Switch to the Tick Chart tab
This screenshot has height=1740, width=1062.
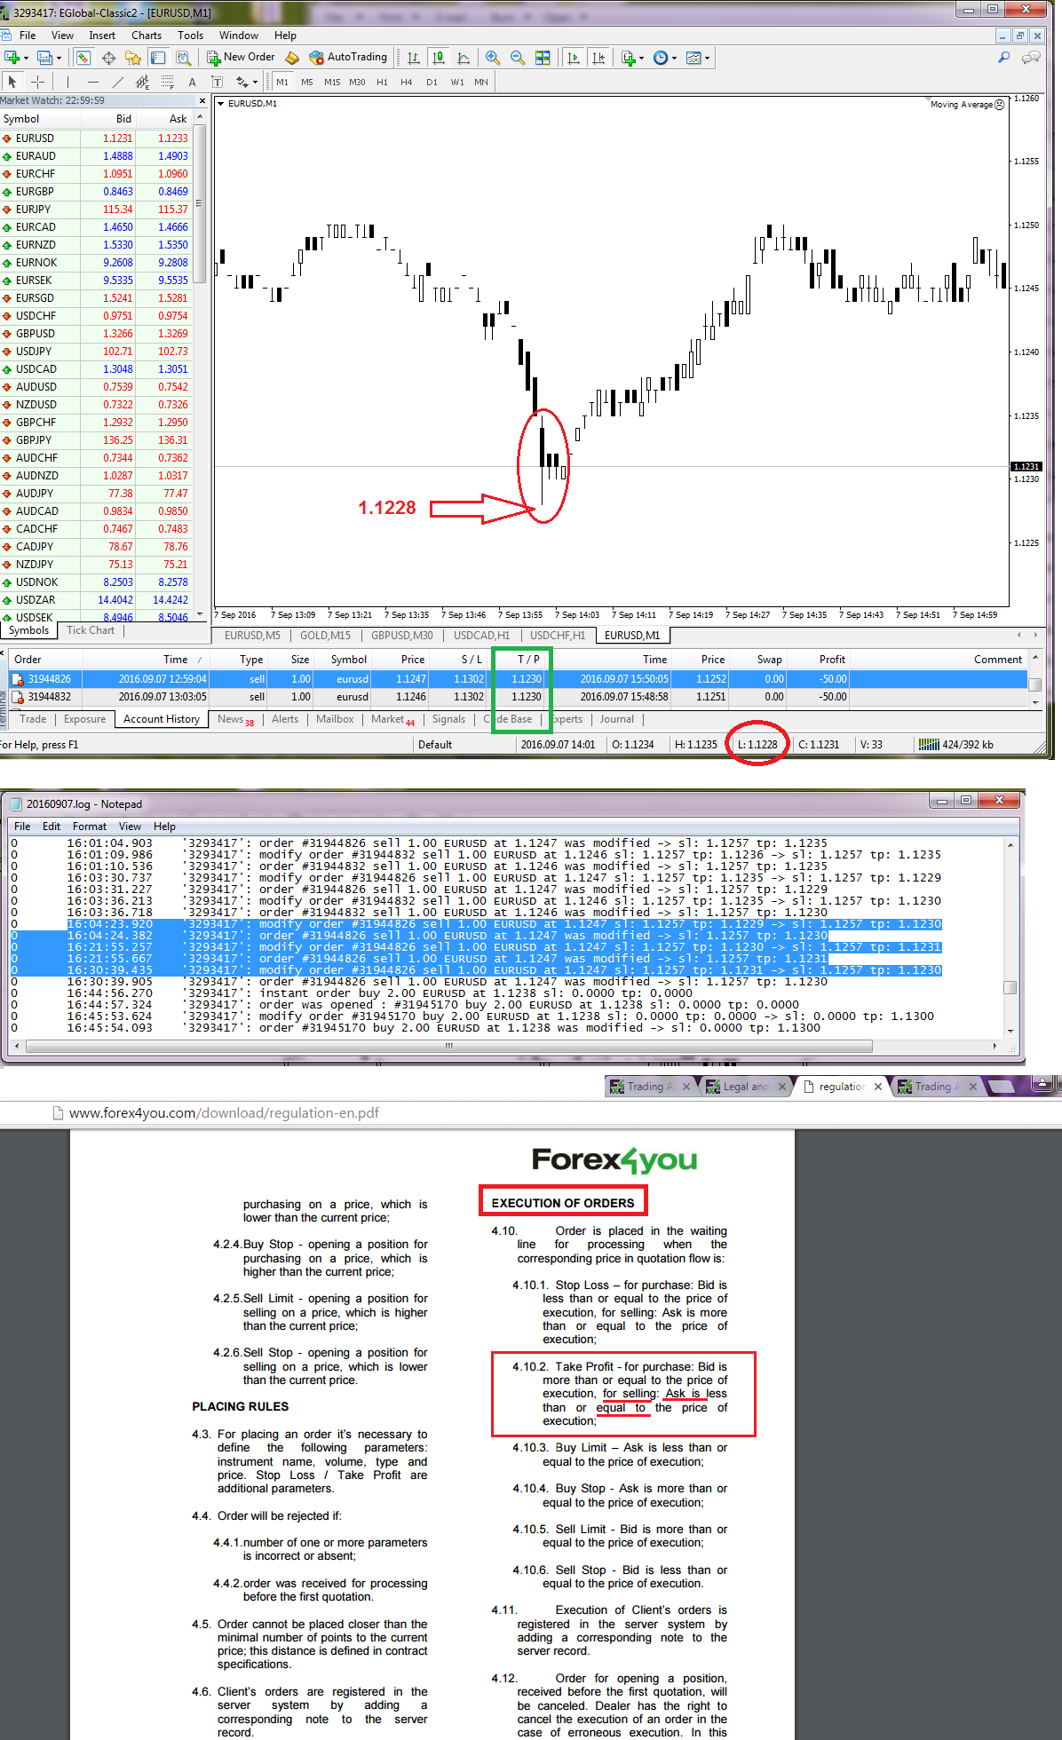click(x=91, y=630)
